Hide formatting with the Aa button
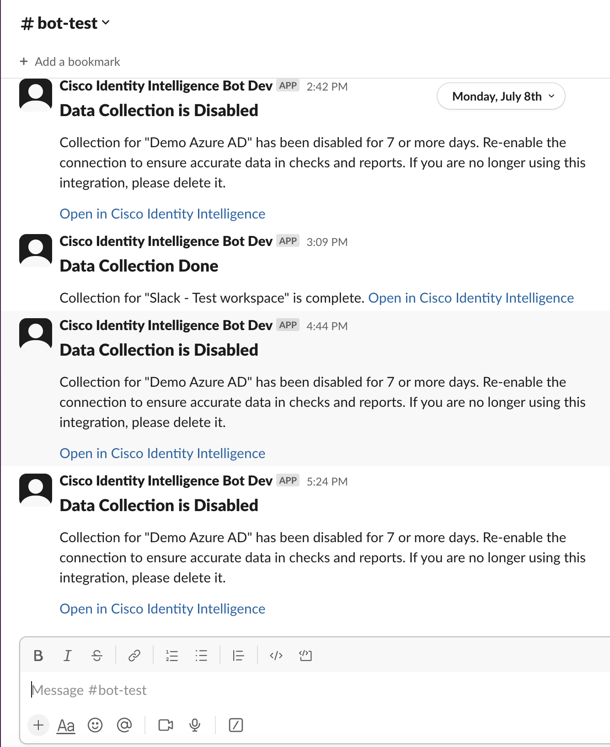 click(x=66, y=725)
